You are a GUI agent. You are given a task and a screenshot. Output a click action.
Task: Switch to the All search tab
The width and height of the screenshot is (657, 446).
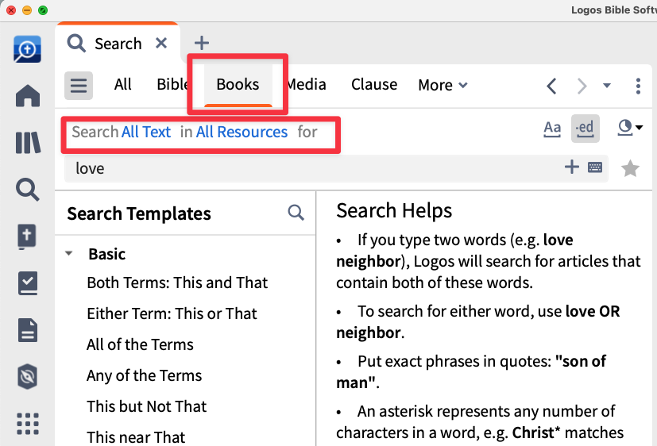(123, 84)
